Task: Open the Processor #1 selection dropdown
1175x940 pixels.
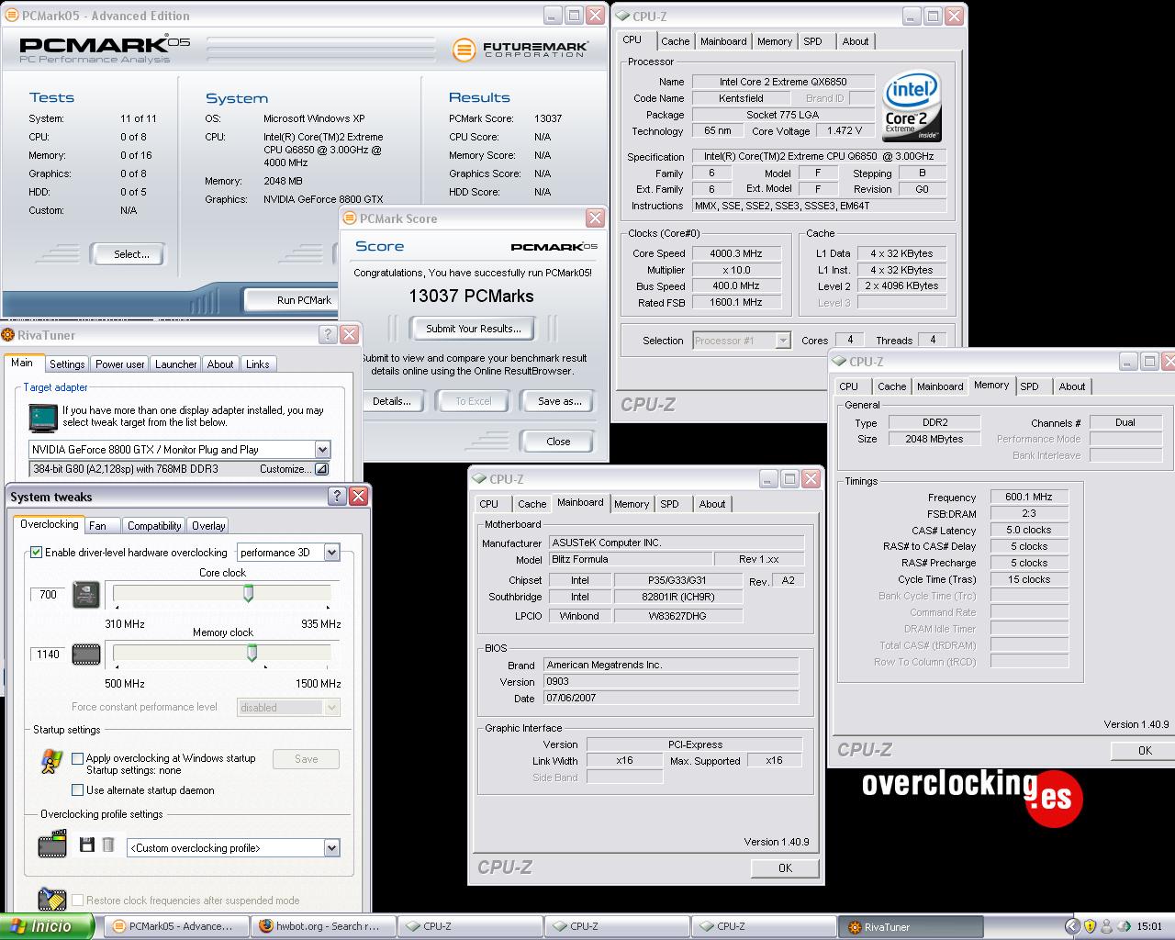Action: pos(782,341)
